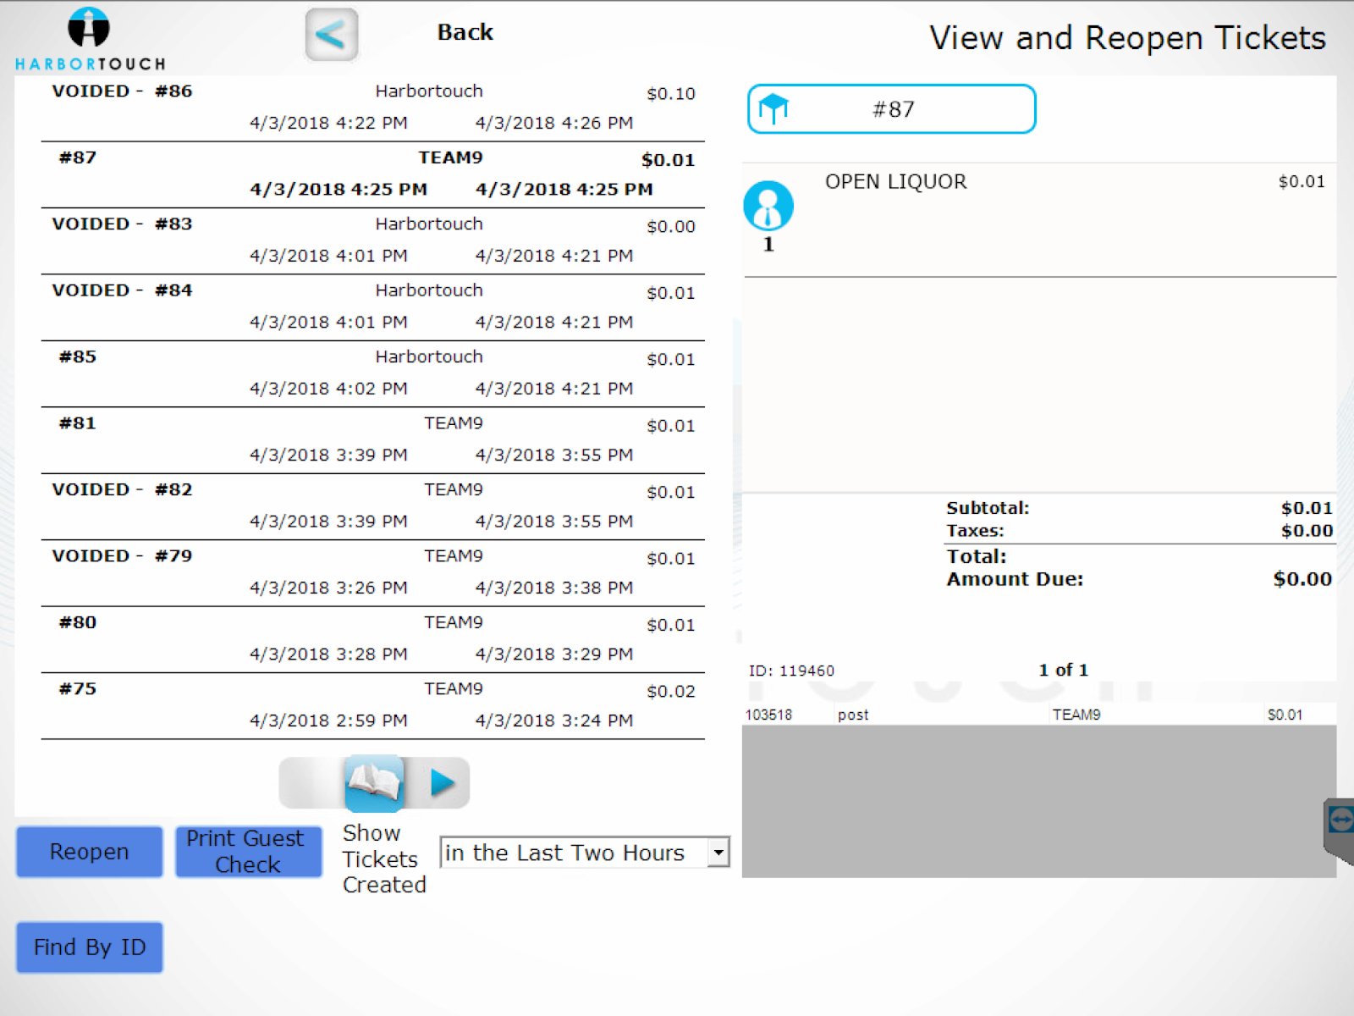
Task: Click the open book page icon
Action: tap(373, 782)
